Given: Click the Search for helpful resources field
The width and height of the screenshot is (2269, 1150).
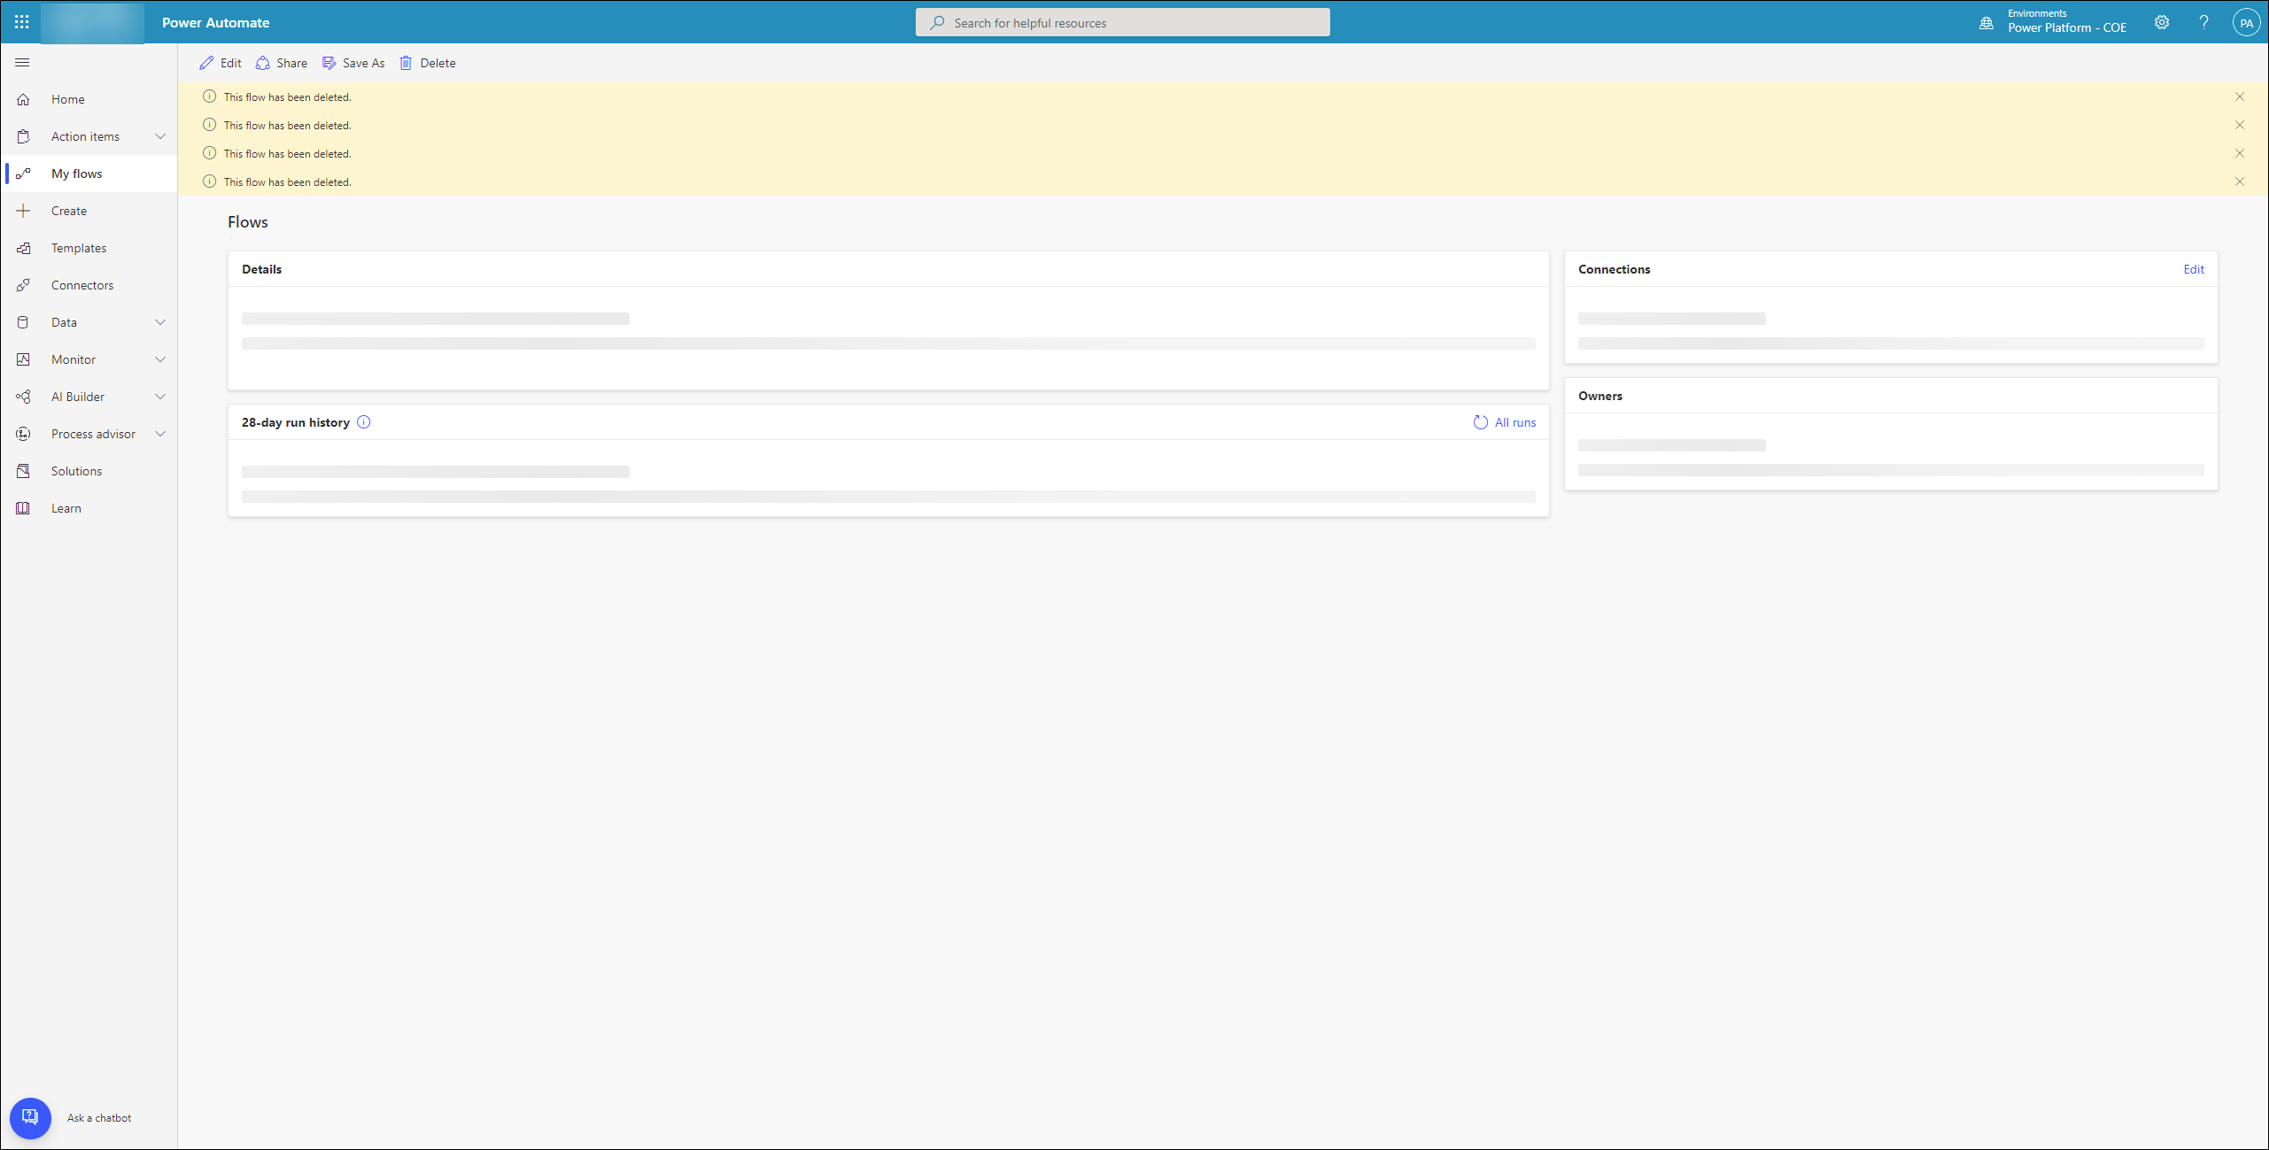Looking at the screenshot, I should (x=1122, y=23).
